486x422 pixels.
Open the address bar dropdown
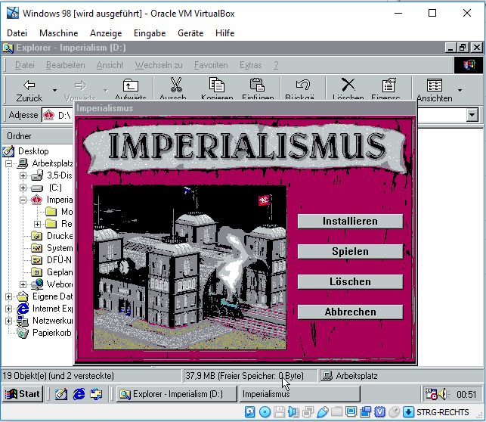472,115
